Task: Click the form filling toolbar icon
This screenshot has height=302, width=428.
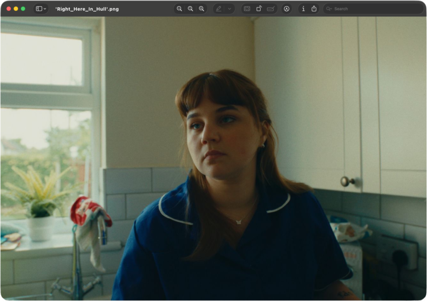Action: tap(271, 9)
